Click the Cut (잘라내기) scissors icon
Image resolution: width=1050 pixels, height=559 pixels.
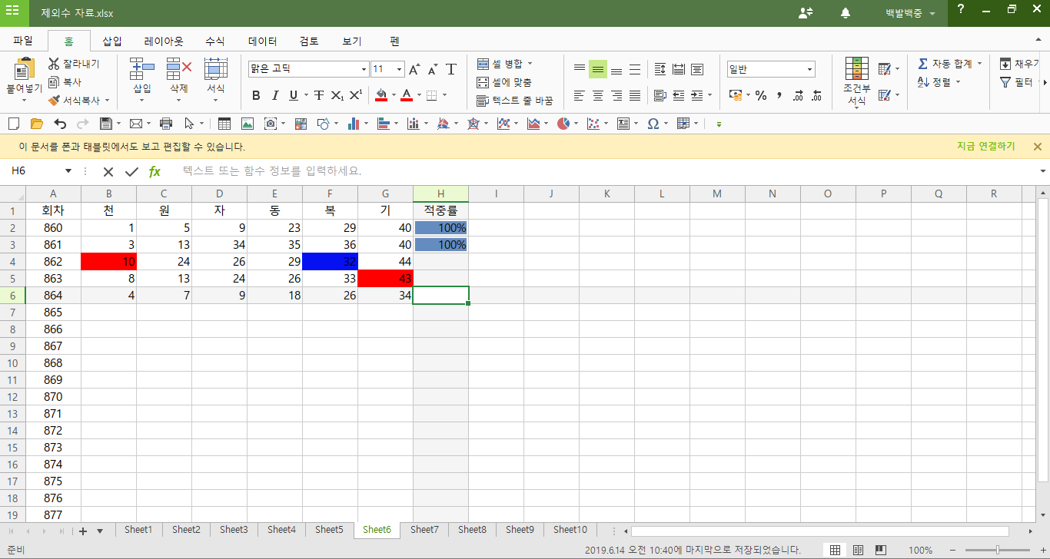pyautogui.click(x=54, y=64)
